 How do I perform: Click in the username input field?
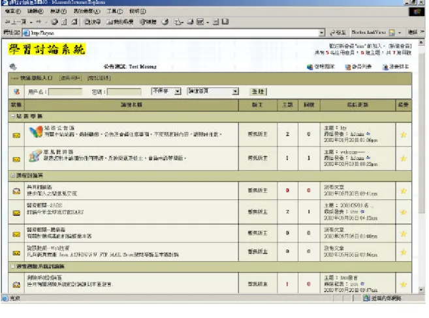[65, 92]
